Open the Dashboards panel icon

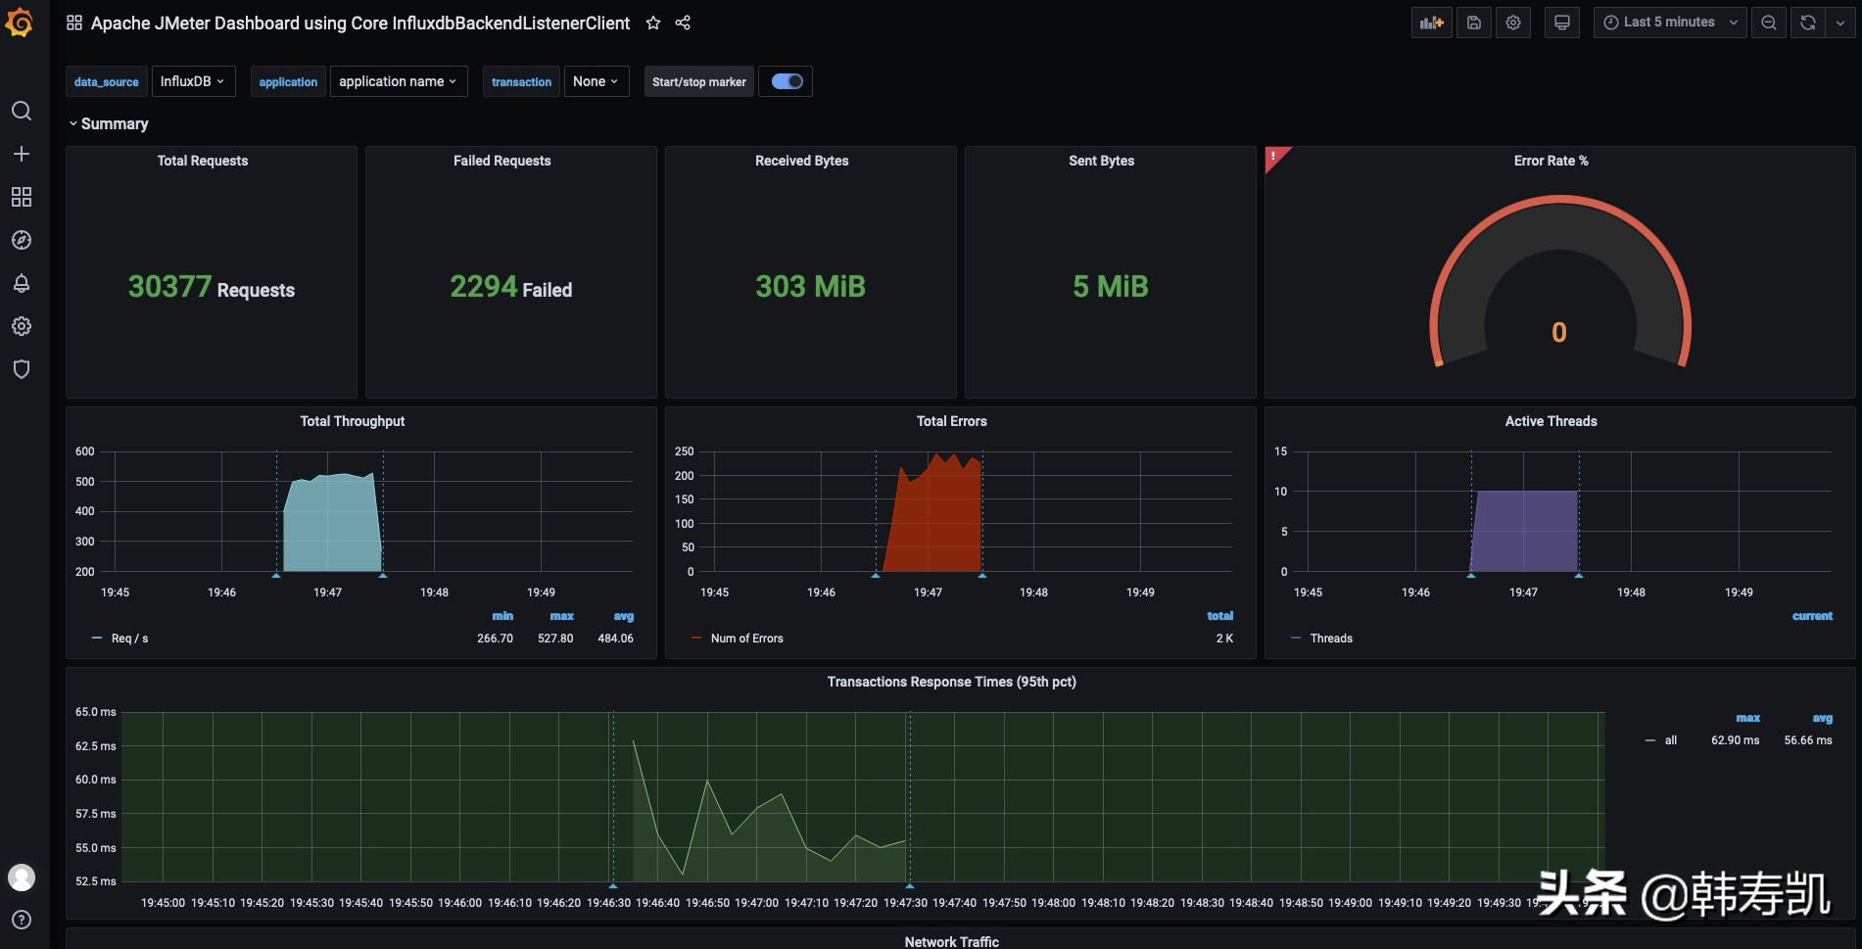coord(22,197)
